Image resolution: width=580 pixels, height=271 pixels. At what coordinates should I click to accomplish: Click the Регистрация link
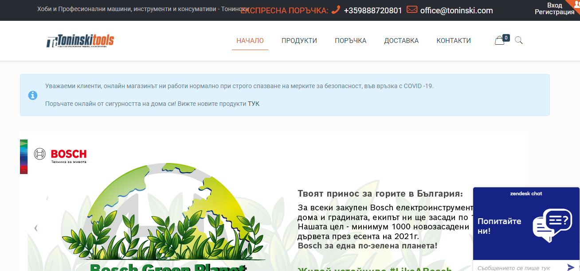(x=555, y=12)
